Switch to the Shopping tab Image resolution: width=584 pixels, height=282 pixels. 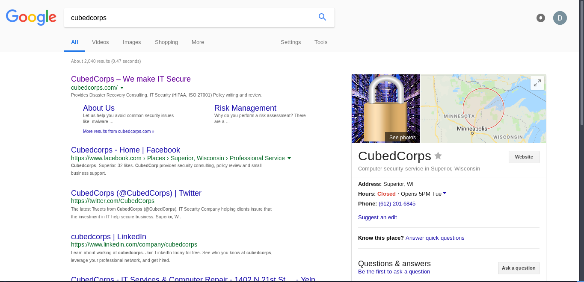click(166, 42)
